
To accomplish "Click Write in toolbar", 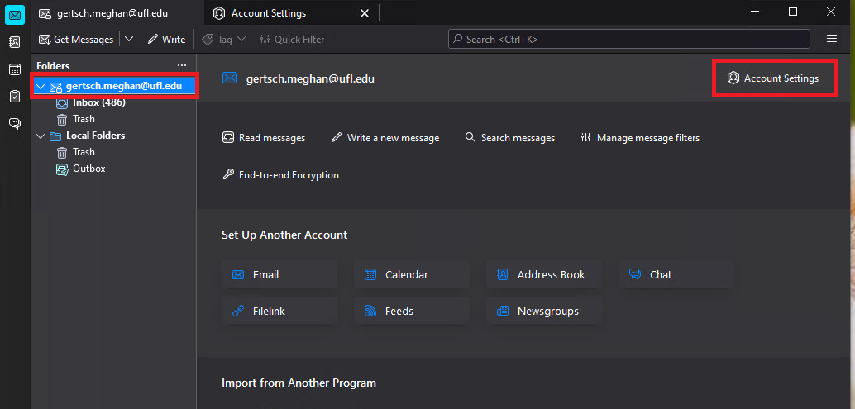I will point(167,39).
